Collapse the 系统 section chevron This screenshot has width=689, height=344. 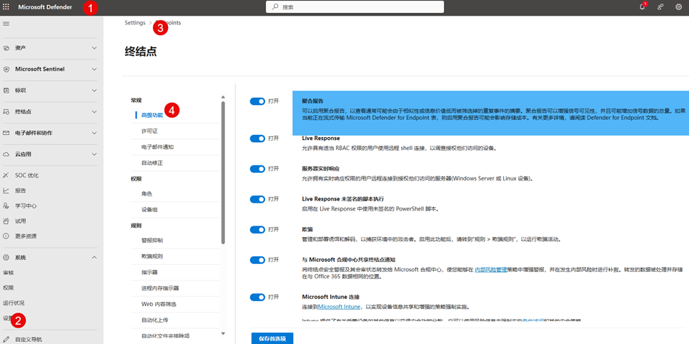click(x=94, y=257)
